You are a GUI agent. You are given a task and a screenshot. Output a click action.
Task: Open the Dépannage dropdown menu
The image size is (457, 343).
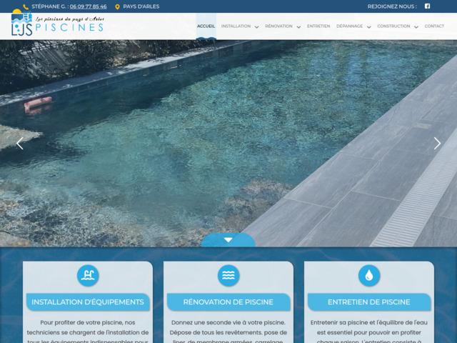[x=353, y=26]
